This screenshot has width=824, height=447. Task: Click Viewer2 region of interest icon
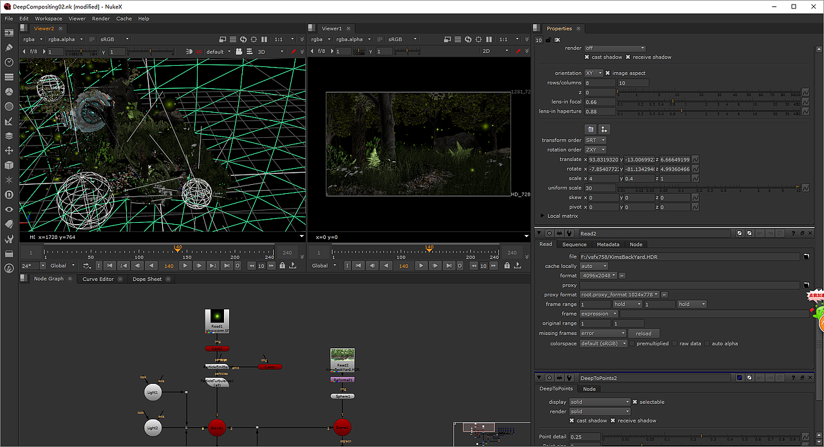tap(254, 39)
